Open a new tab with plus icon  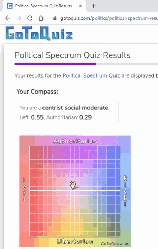(x=94, y=6)
